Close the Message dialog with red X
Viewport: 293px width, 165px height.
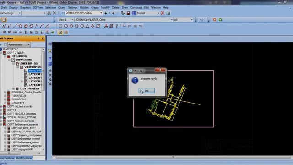pos(160,70)
